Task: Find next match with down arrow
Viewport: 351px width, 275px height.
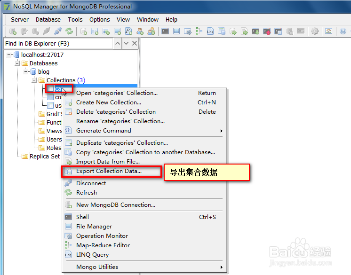Action: pos(126,43)
